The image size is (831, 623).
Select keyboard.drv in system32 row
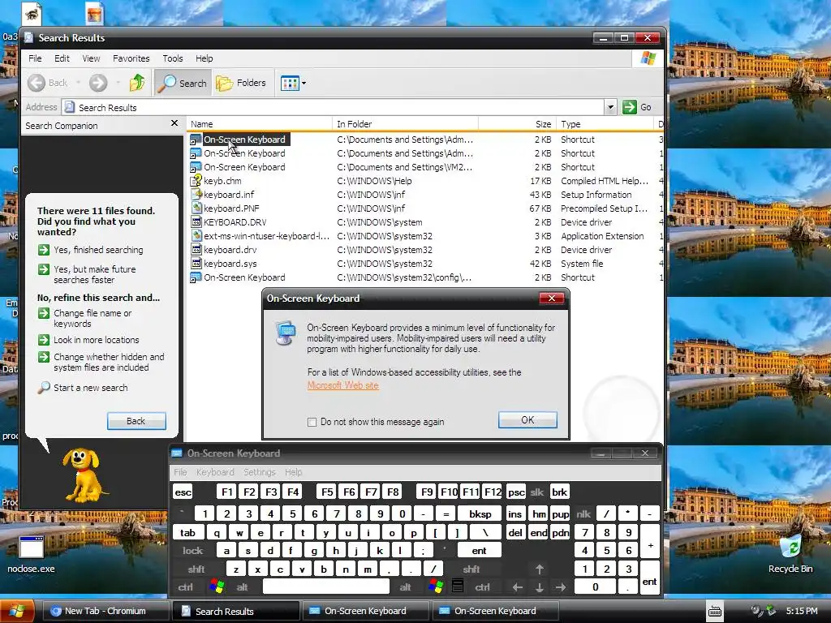(230, 250)
